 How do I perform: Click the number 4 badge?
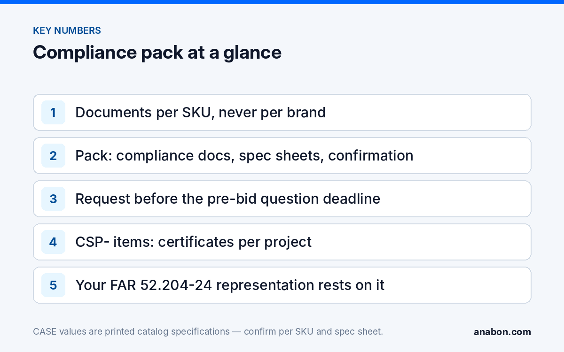point(53,242)
